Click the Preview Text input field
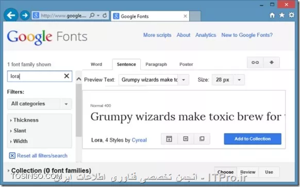 148,80
